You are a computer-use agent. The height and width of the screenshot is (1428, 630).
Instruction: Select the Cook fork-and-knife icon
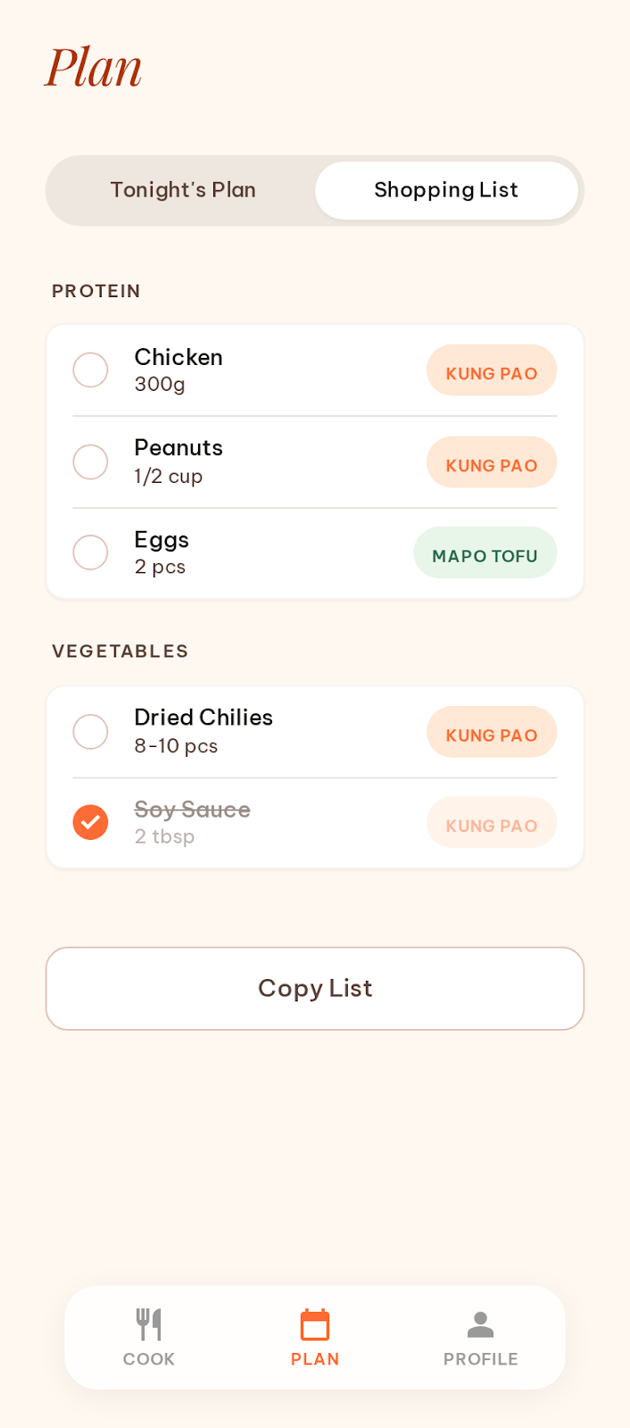click(149, 1322)
